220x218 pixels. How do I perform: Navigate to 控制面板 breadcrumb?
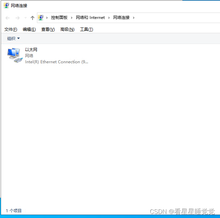[59, 18]
